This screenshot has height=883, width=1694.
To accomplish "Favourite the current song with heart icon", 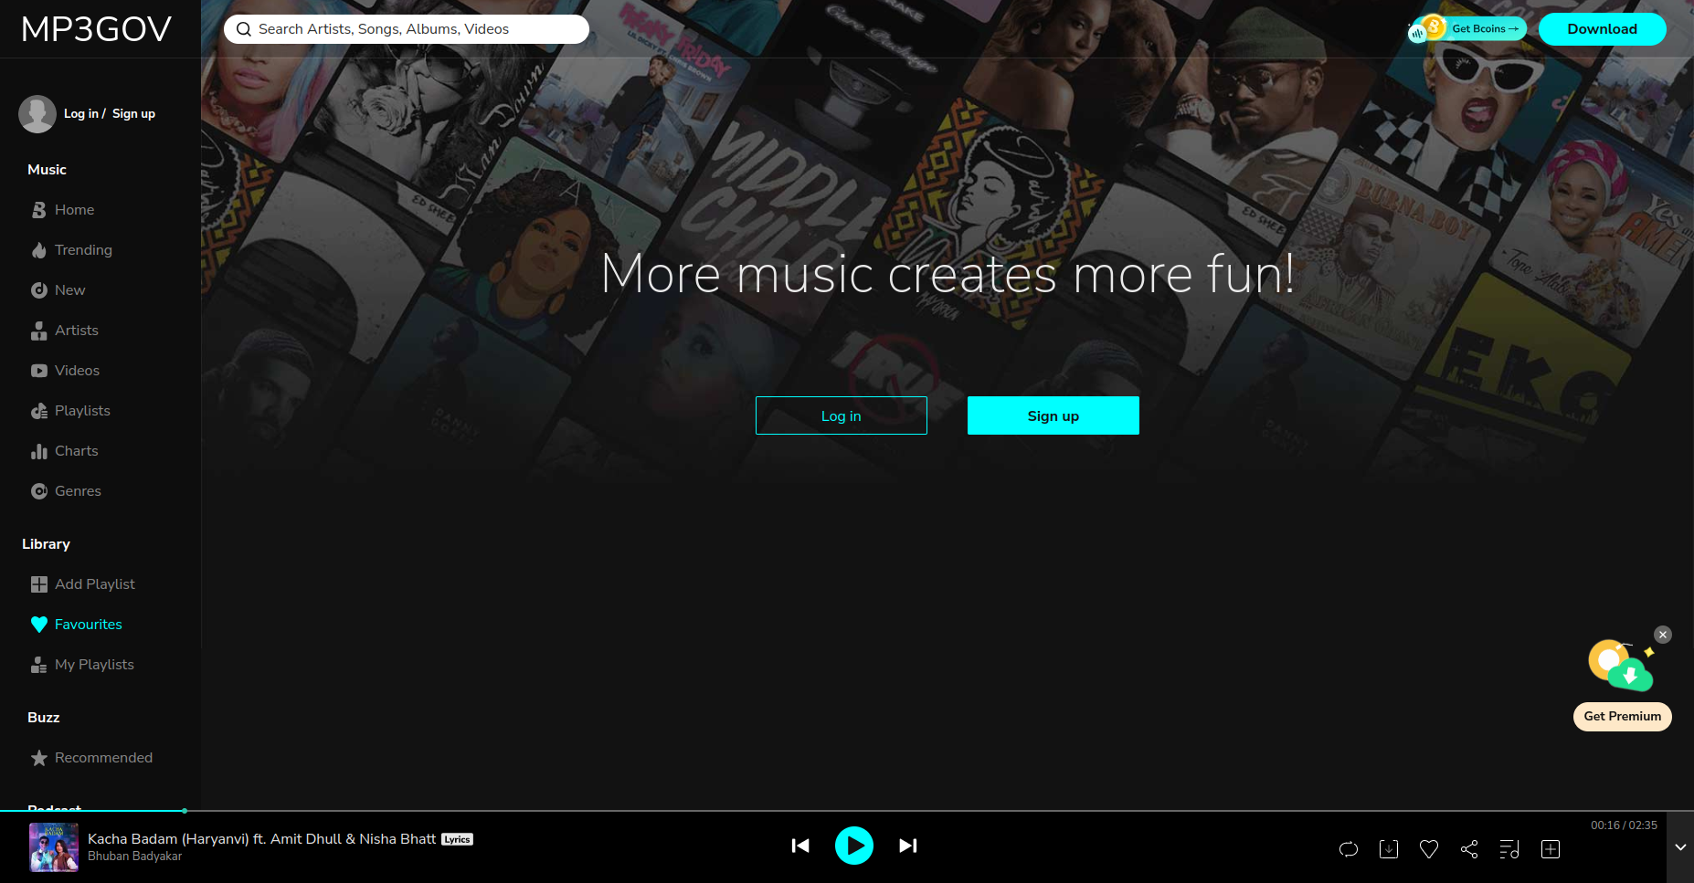I will tap(1429, 849).
